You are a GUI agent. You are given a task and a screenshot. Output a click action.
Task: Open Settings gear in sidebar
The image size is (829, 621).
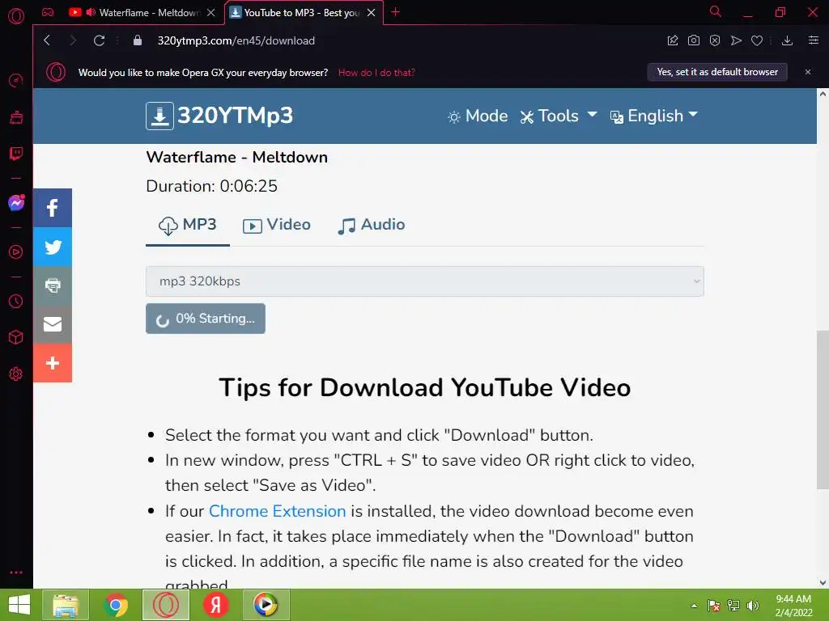click(16, 374)
